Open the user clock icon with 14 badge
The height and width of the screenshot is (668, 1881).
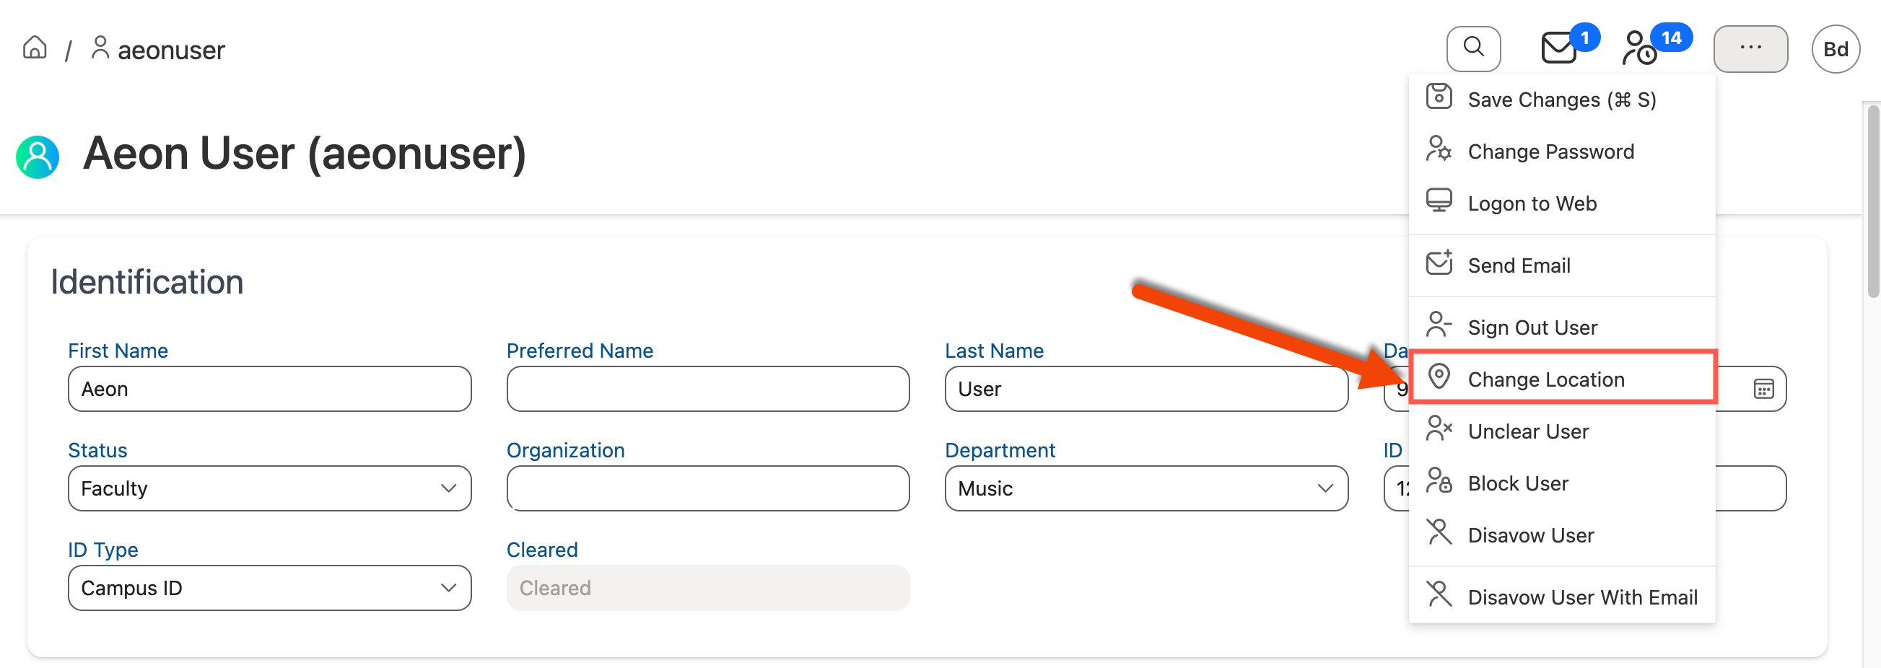1639,48
